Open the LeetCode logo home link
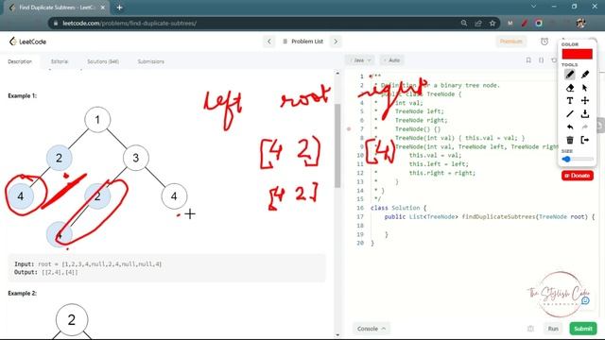The height and width of the screenshot is (340, 605). (27, 42)
